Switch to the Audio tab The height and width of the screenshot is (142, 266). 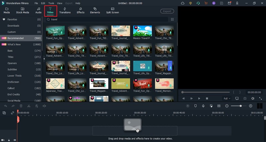[x=39, y=11]
